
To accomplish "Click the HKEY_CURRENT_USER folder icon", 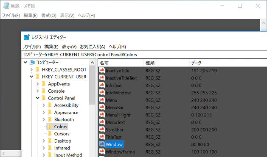I will coord(37,77).
